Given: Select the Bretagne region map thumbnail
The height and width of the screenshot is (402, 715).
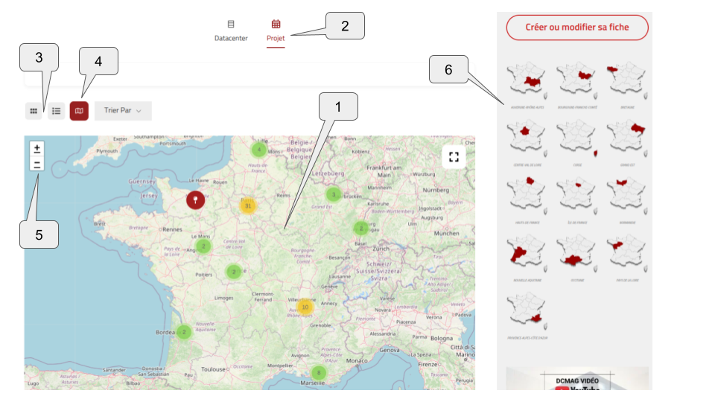Looking at the screenshot, I should [626, 80].
